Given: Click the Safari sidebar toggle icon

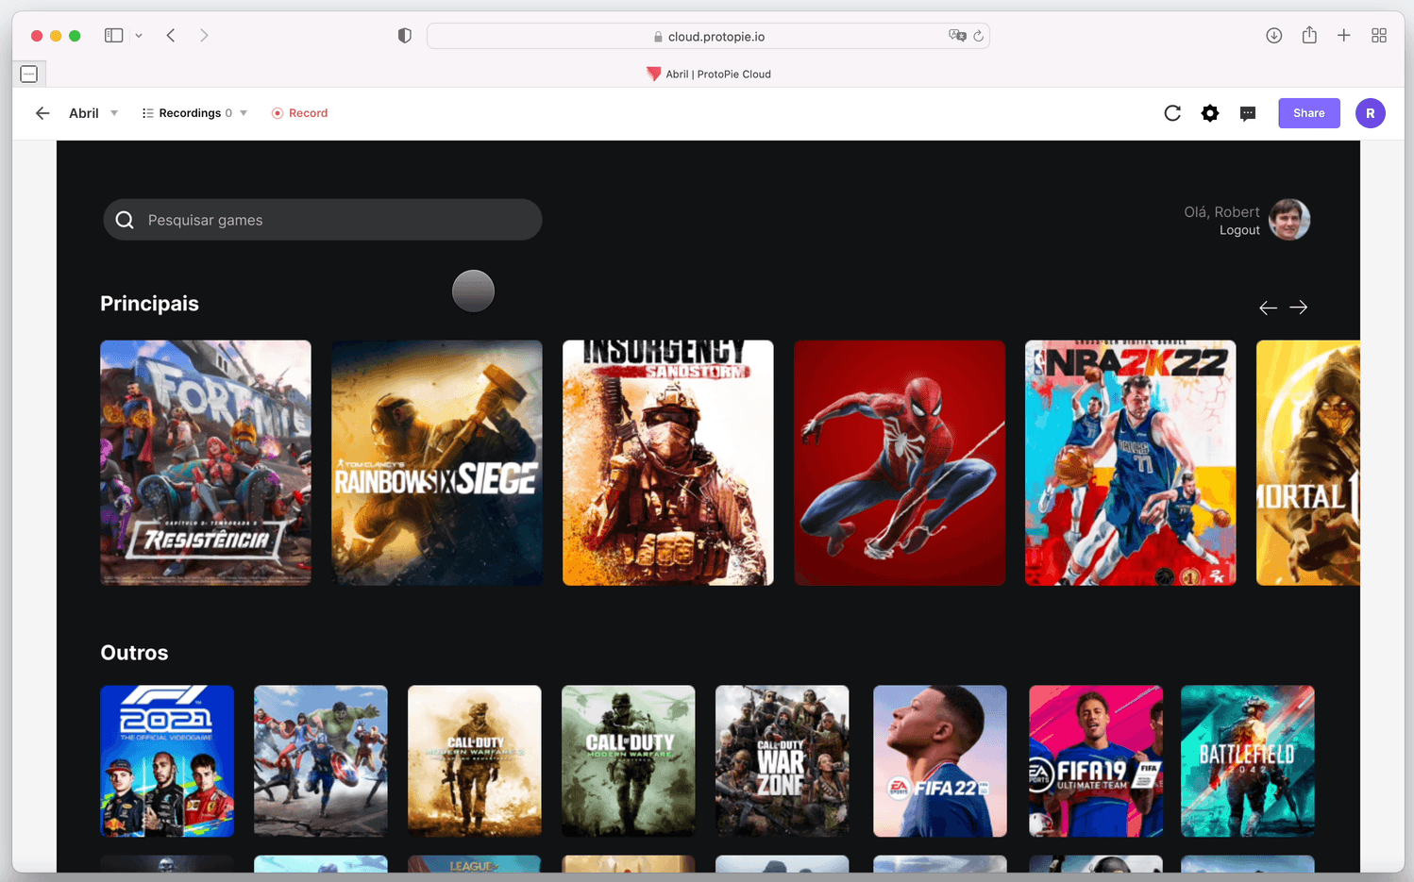Looking at the screenshot, I should (113, 36).
